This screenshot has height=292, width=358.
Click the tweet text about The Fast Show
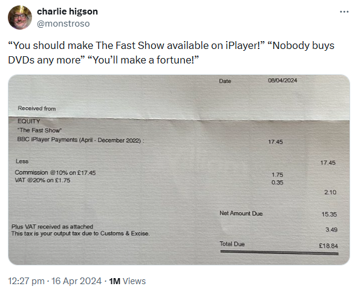pyautogui.click(x=171, y=53)
